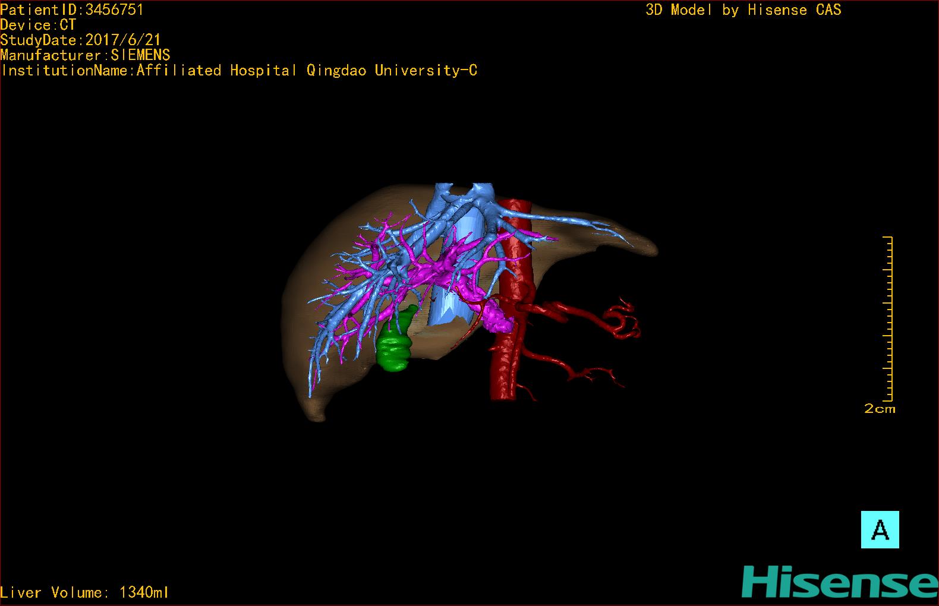Click the '3D Model by Hisense CAS' caption

[x=743, y=10]
